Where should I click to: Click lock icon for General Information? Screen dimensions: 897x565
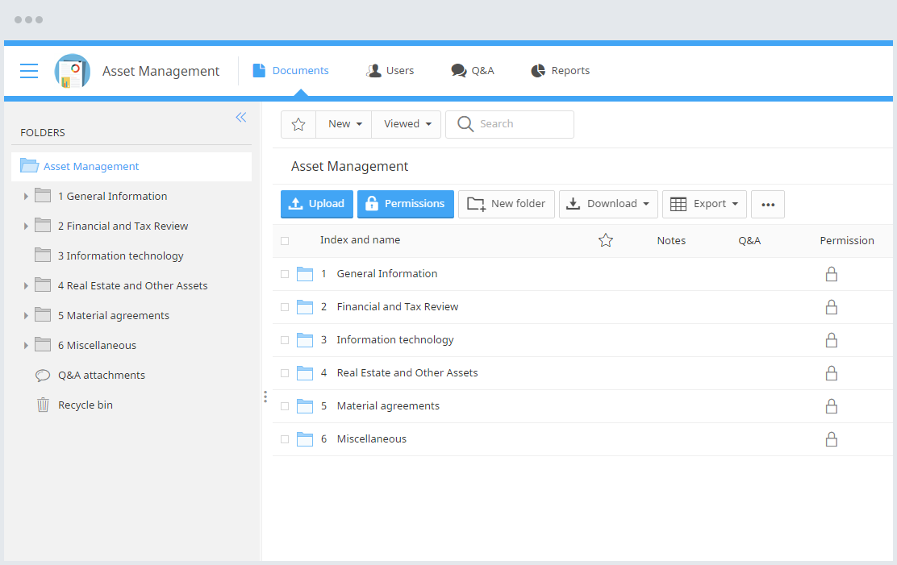pos(831,274)
